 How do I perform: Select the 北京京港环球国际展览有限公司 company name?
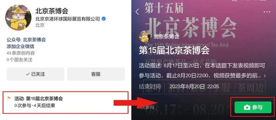[x=67, y=19]
